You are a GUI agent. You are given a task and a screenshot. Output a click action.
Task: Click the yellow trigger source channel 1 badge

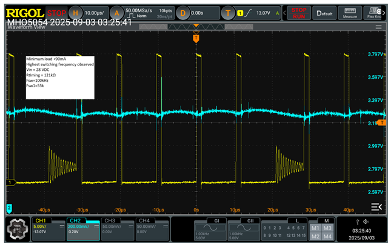240,13
